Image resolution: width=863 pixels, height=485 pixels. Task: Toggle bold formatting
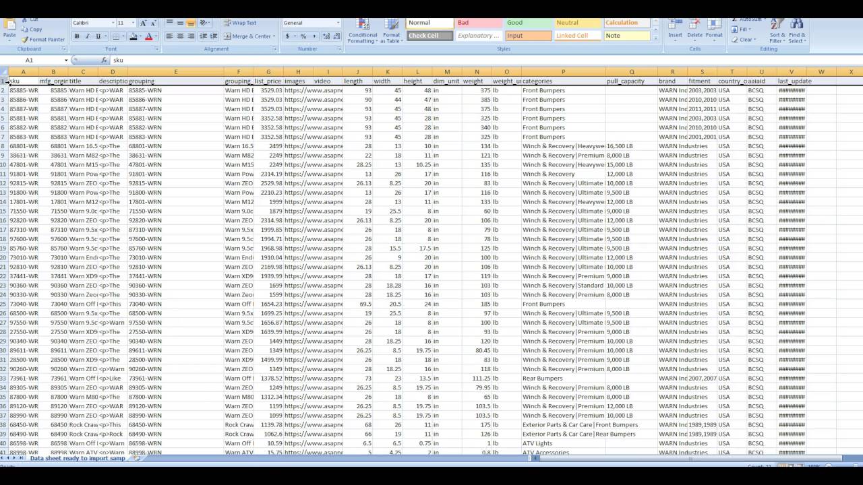point(77,36)
